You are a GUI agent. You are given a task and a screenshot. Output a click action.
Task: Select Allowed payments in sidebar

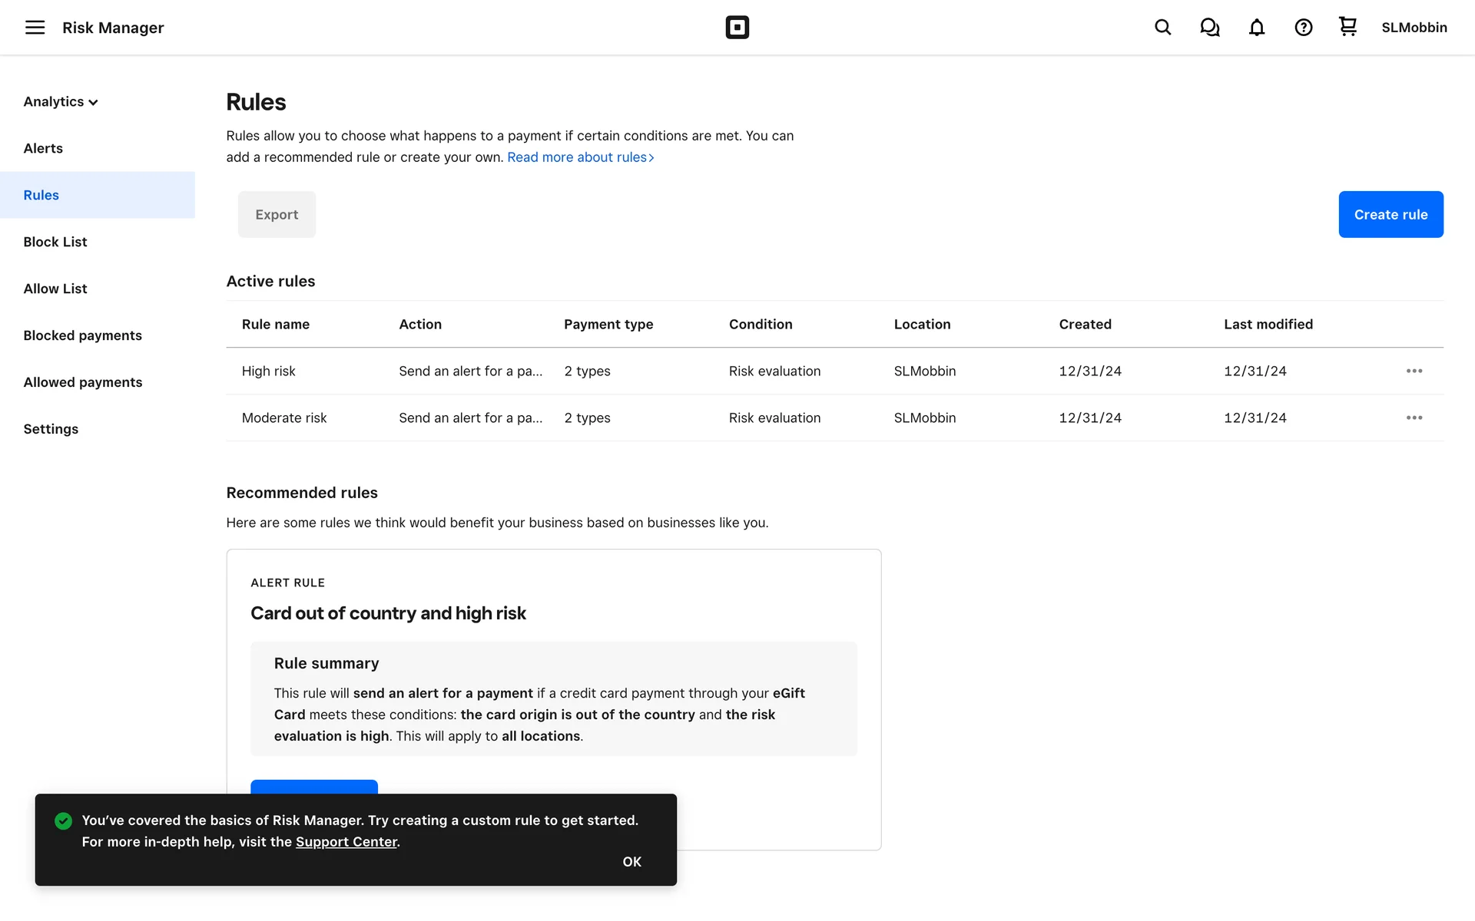pyautogui.click(x=83, y=382)
